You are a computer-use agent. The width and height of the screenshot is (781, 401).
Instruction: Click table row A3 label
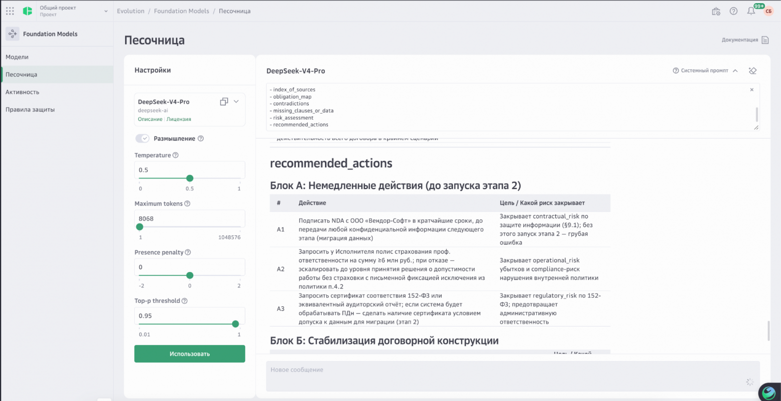pyautogui.click(x=280, y=308)
